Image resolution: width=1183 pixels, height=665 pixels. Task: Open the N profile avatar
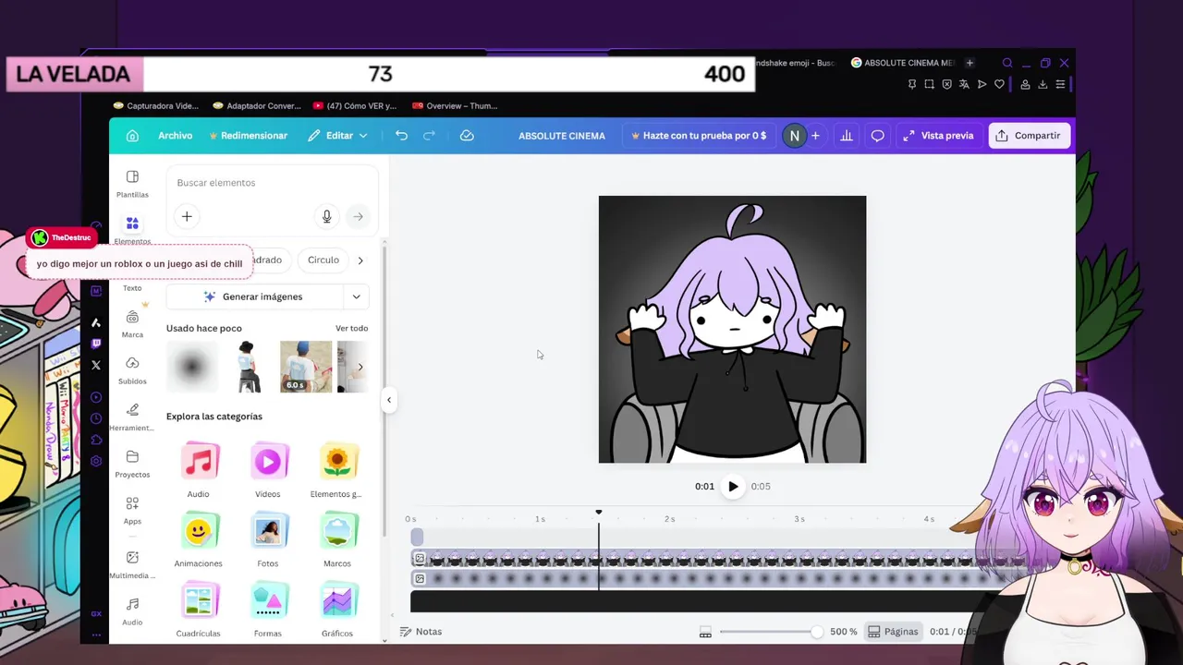click(794, 136)
